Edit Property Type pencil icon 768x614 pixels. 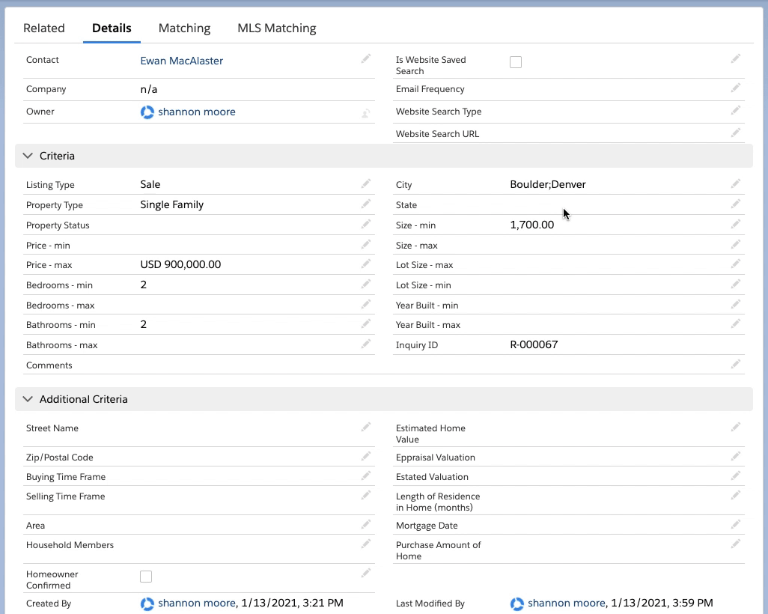coord(366,204)
